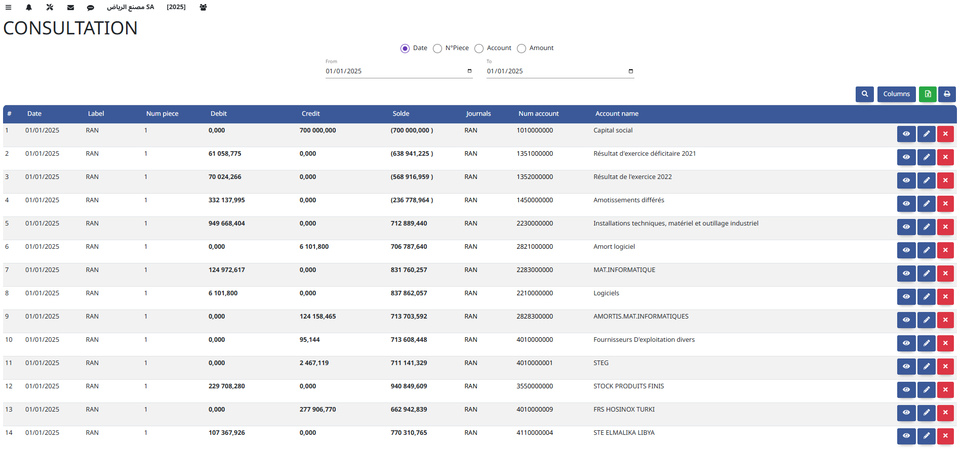The height and width of the screenshot is (449, 962).
Task: View the Amotissements différés entry
Action: tap(906, 204)
